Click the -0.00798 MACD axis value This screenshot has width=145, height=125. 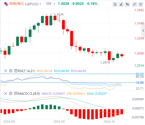coord(137,117)
